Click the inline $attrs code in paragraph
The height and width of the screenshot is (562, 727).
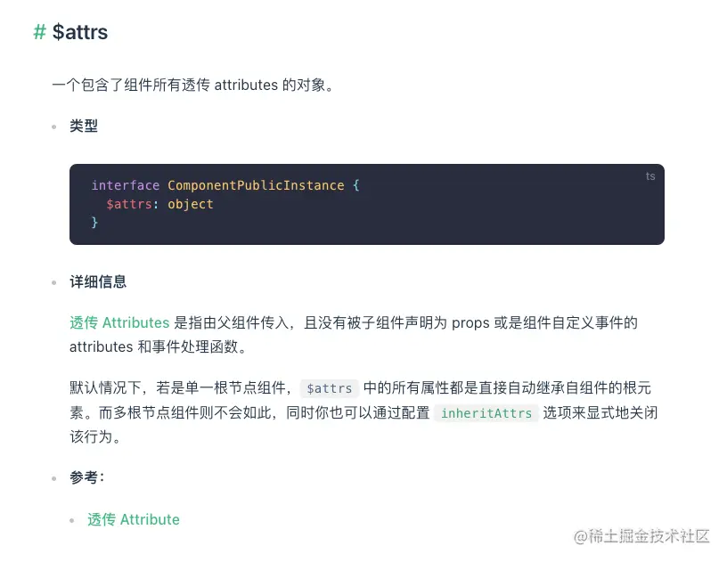[x=329, y=388]
